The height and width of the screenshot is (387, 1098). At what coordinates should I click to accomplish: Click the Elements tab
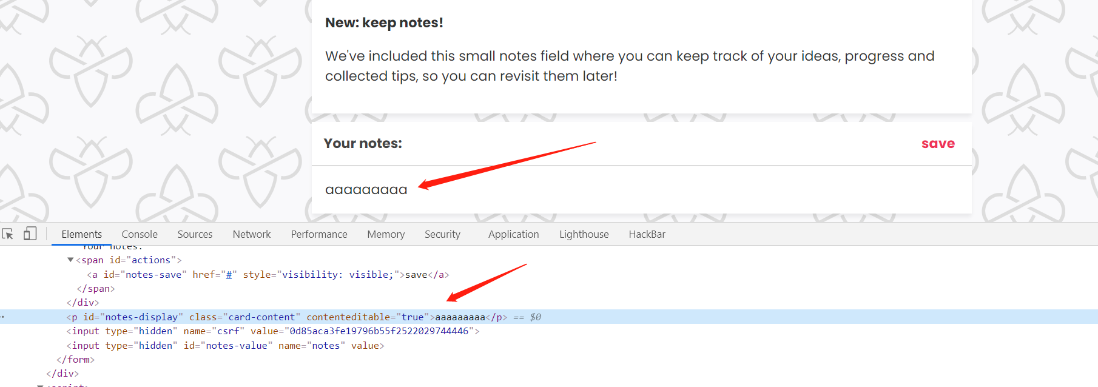point(82,234)
